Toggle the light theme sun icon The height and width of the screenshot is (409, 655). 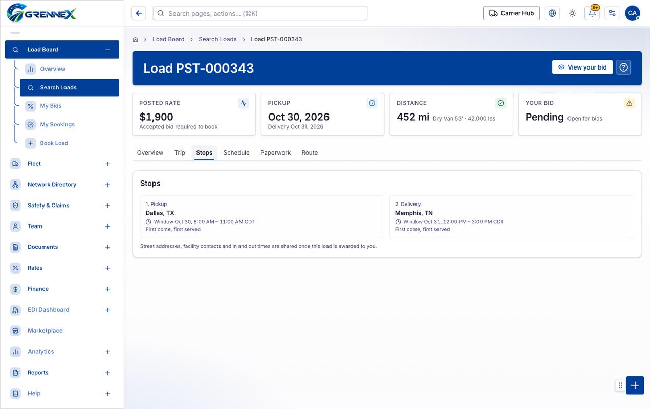[572, 13]
